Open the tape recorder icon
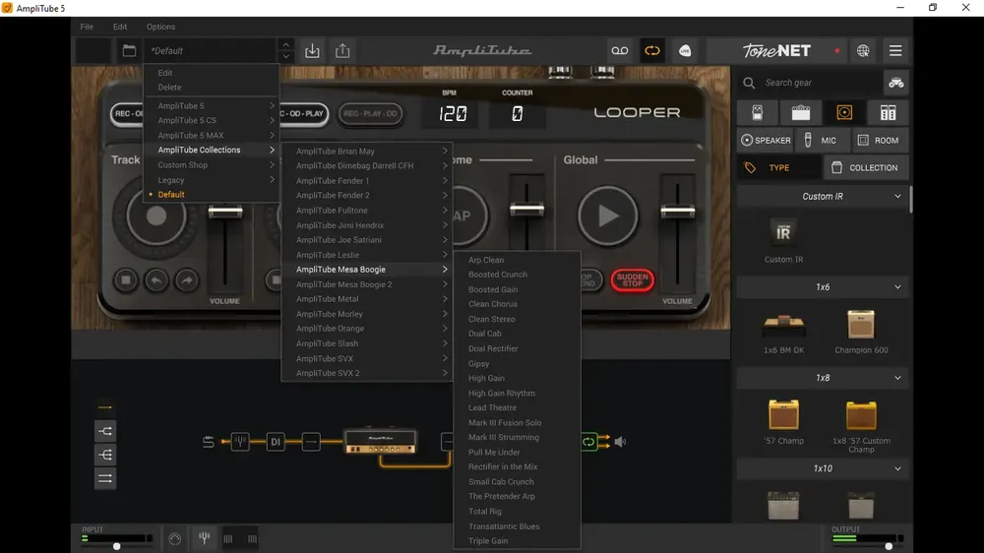Viewport: 984px width, 553px height. click(x=619, y=51)
